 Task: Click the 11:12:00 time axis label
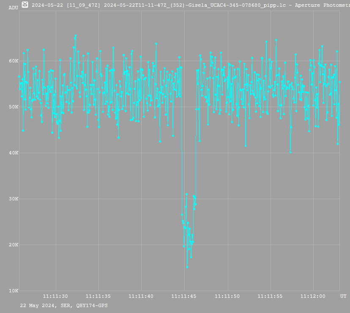tap(313, 296)
